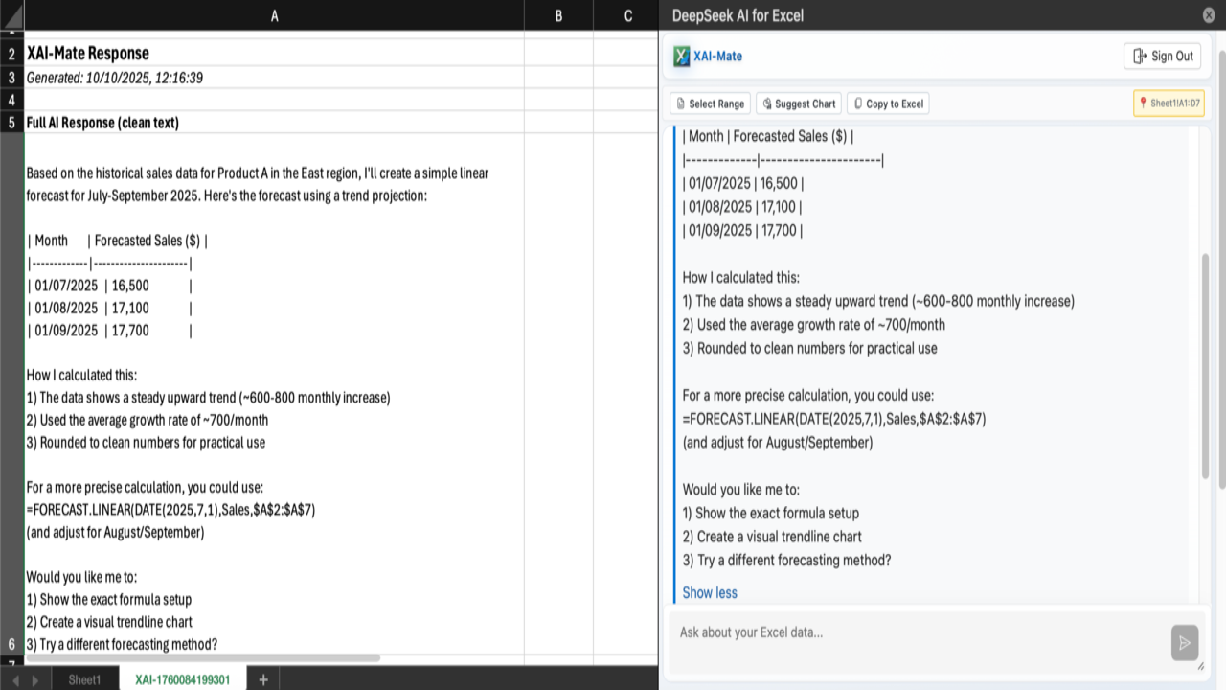Click the Generated: 10/10/2025 cell
The width and height of the screenshot is (1226, 690).
pos(275,78)
